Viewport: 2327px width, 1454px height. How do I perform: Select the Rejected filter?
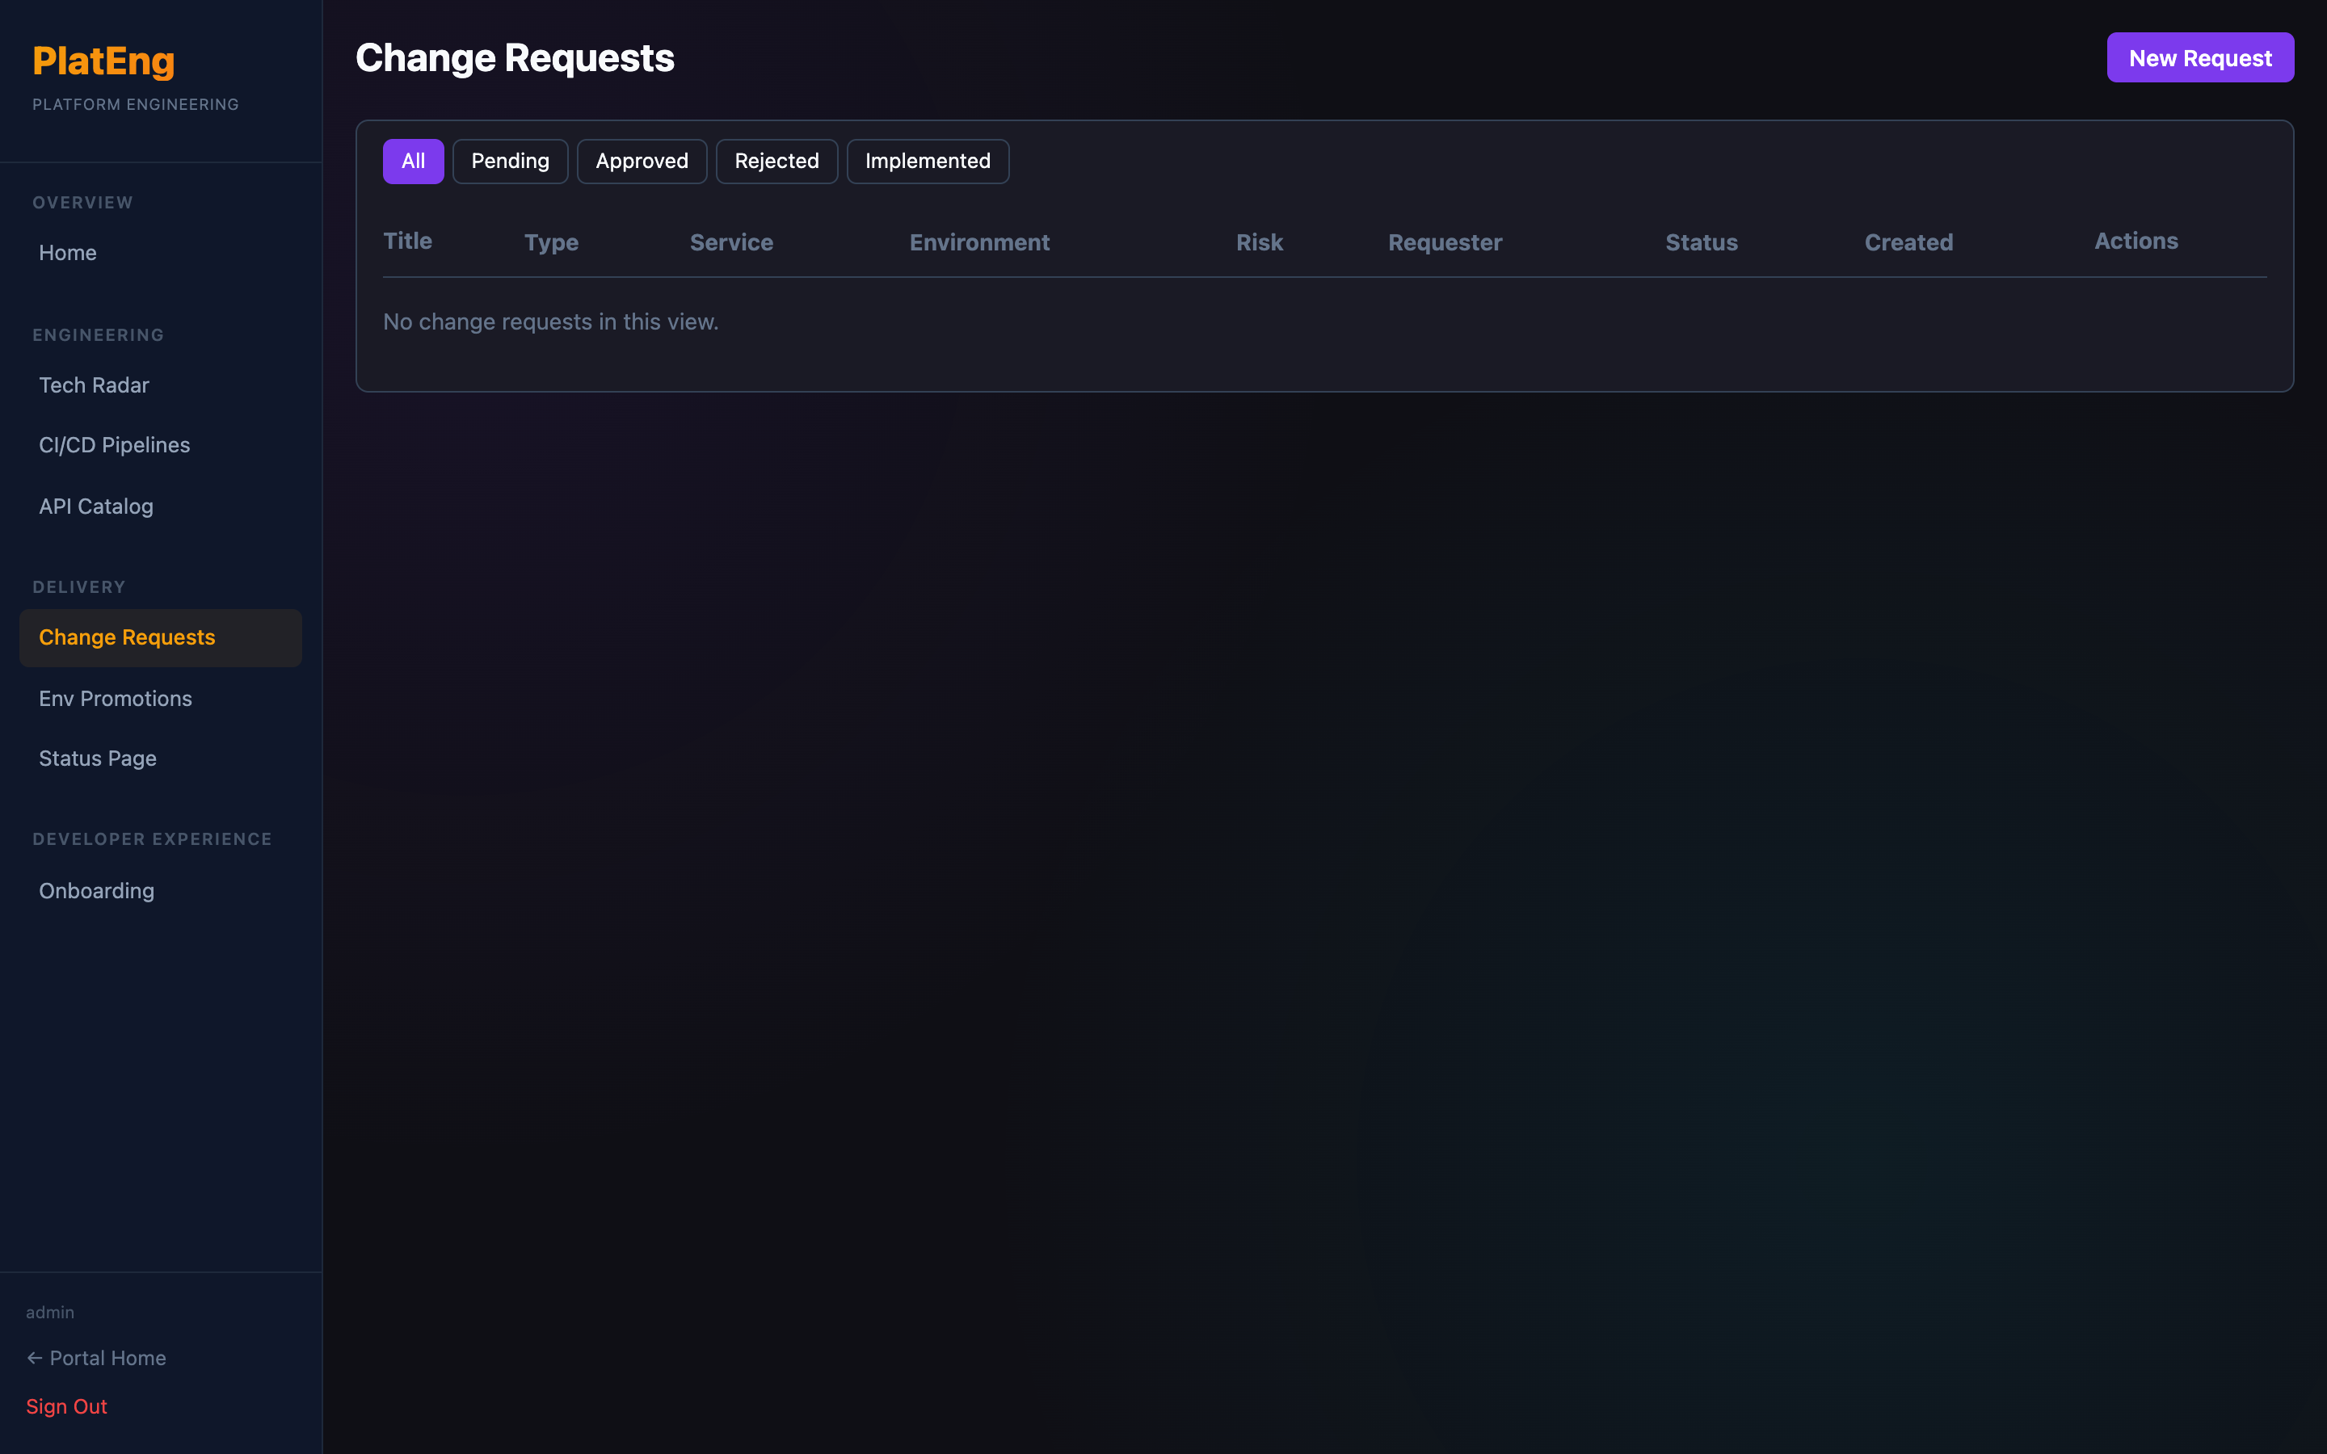click(x=776, y=161)
